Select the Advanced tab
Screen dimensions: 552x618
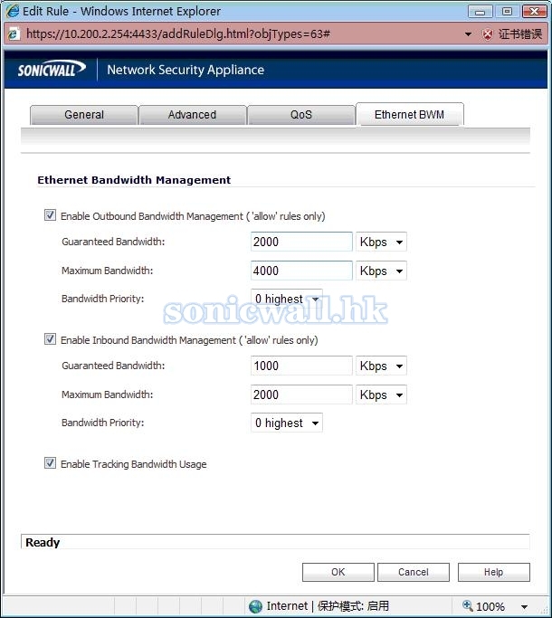[x=192, y=115]
